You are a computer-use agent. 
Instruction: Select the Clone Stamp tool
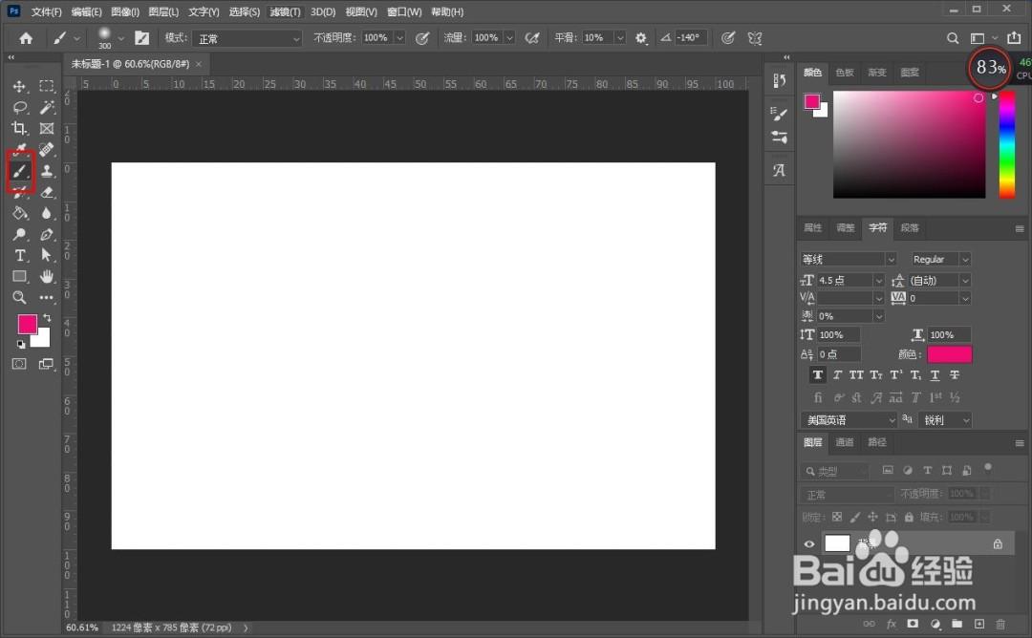tap(46, 171)
